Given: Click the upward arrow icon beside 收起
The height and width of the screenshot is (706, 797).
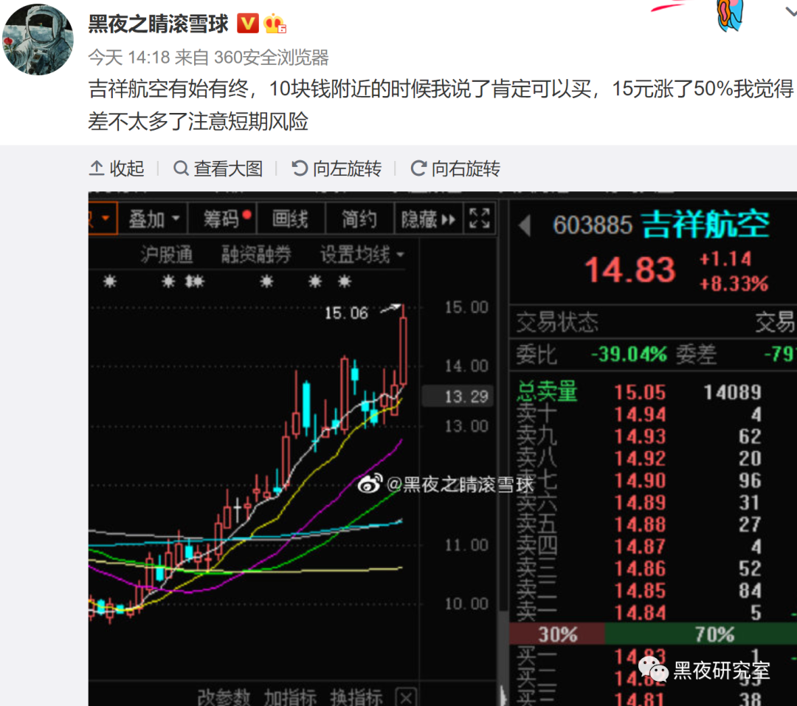Looking at the screenshot, I should [x=97, y=168].
